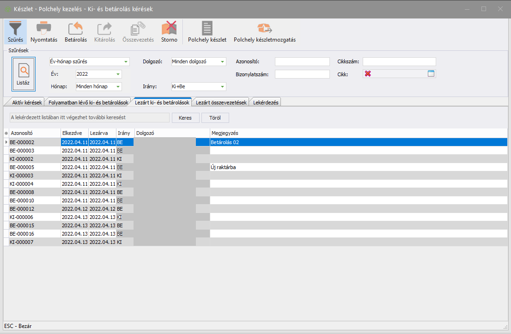Open Polchely készletmozgatás toolbar icon
511x334 pixels.
point(265,29)
